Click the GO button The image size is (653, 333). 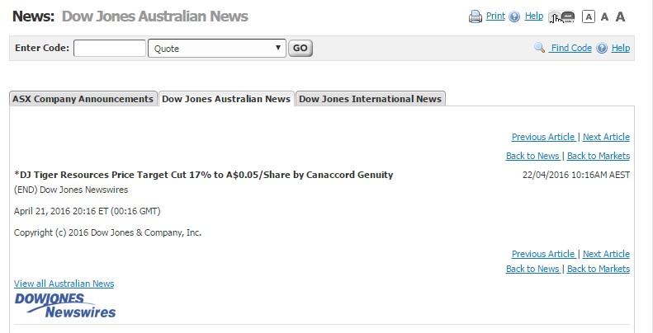[300, 49]
